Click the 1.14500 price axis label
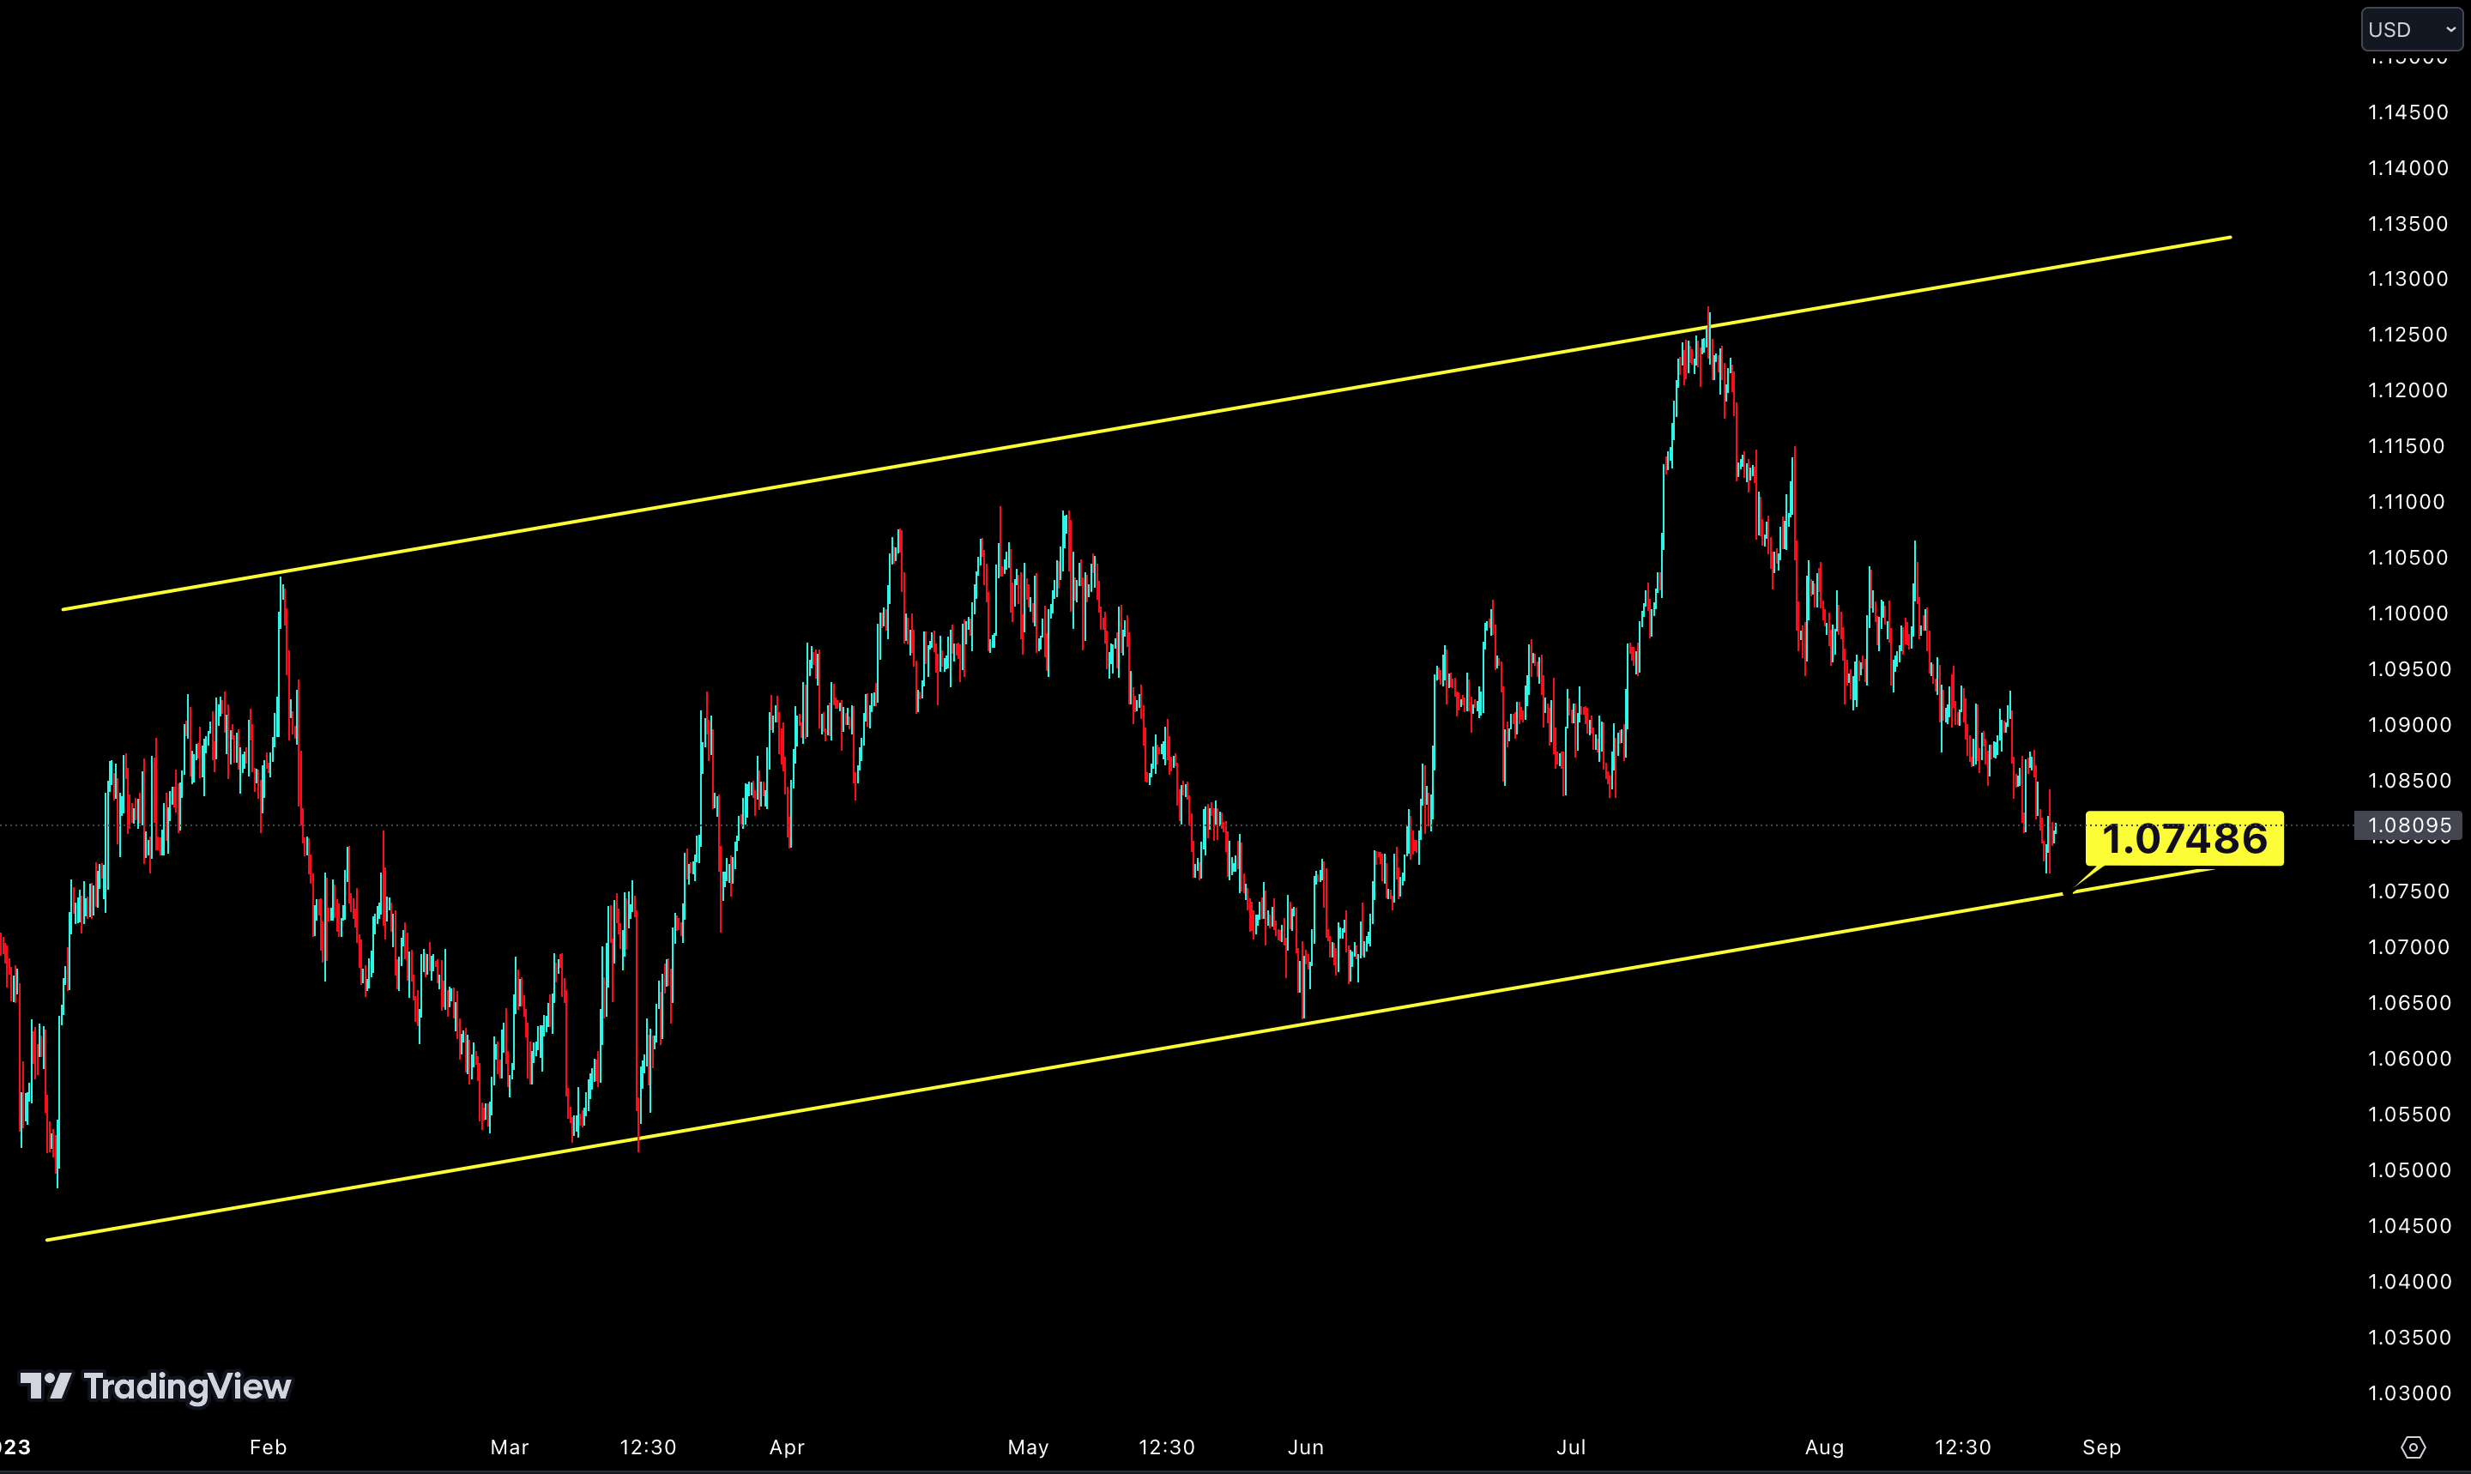Viewport: 2471px width, 1474px height. pyautogui.click(x=2408, y=112)
